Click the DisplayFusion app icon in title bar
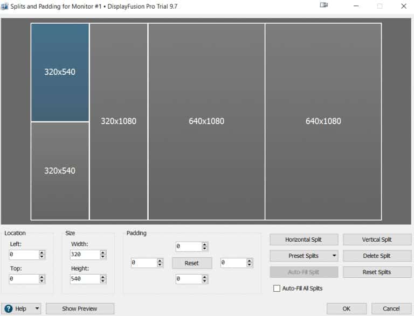Screen dimensions: 414x316 pyautogui.click(x=4, y=6)
